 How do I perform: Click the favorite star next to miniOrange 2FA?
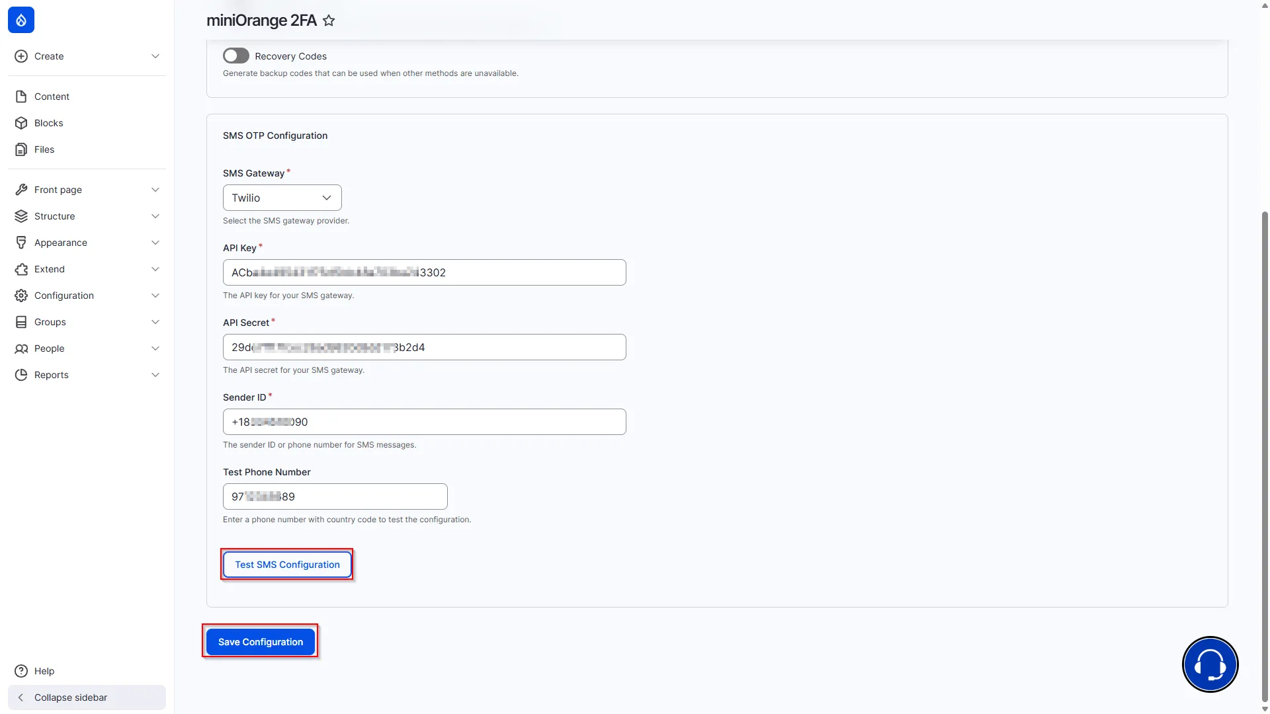(x=329, y=20)
